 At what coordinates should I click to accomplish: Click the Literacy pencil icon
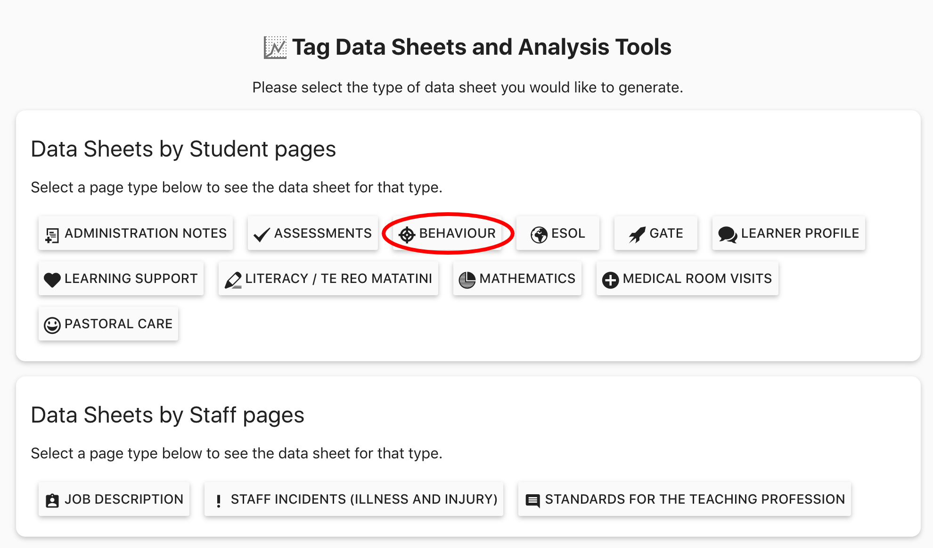click(x=233, y=280)
